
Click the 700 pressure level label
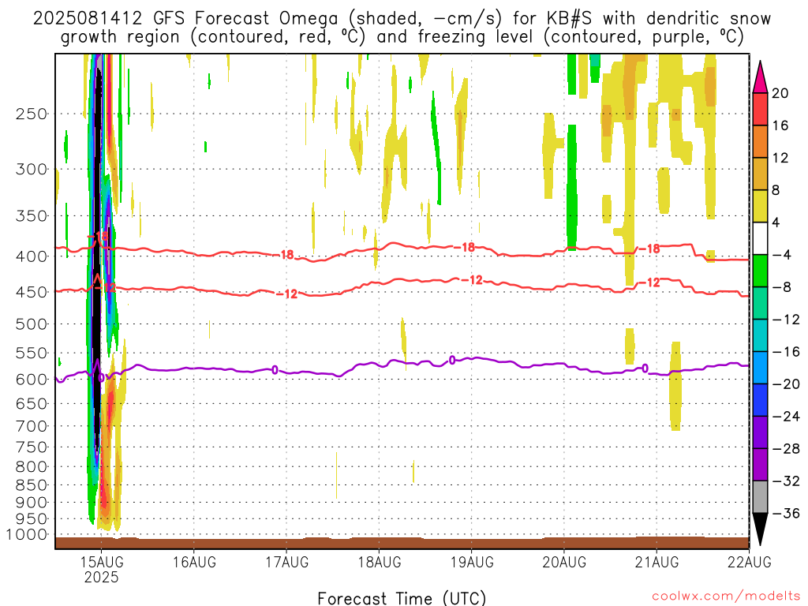(x=32, y=426)
